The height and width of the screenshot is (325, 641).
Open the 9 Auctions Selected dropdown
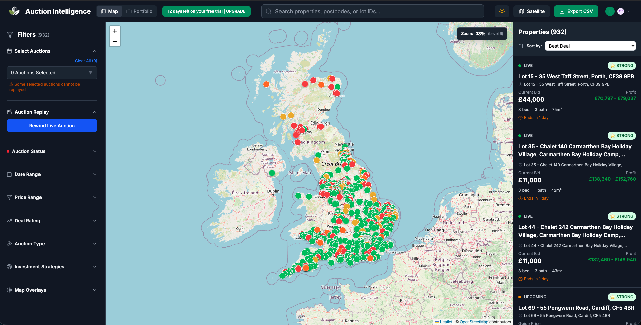[52, 73]
